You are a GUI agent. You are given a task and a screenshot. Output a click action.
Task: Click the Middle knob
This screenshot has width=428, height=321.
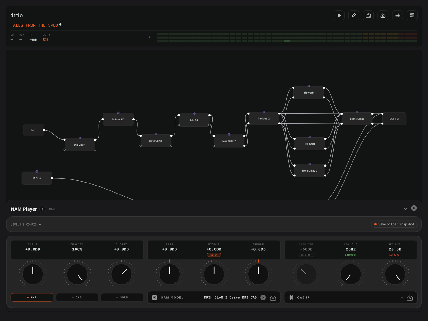click(x=214, y=274)
